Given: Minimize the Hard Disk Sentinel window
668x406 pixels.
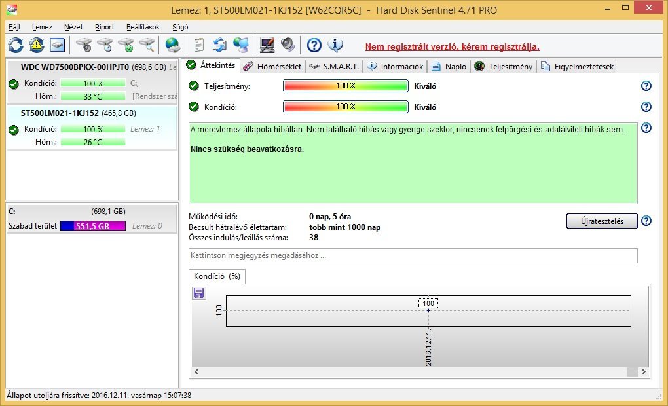Looking at the screenshot, I should pos(608,8).
